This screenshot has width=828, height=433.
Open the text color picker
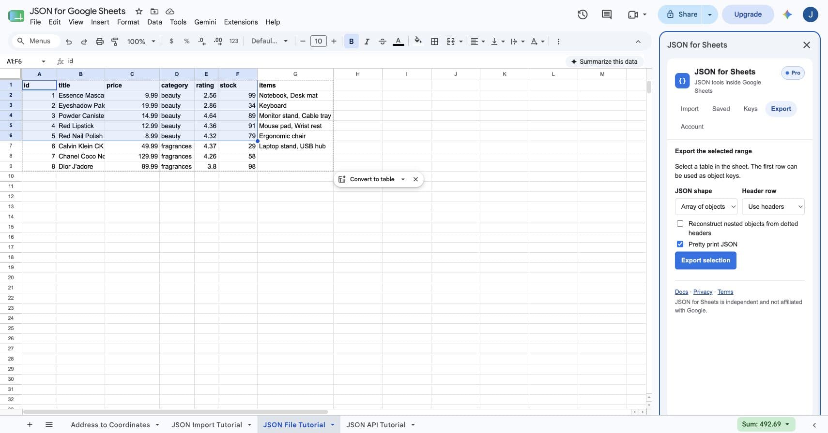pos(398,42)
